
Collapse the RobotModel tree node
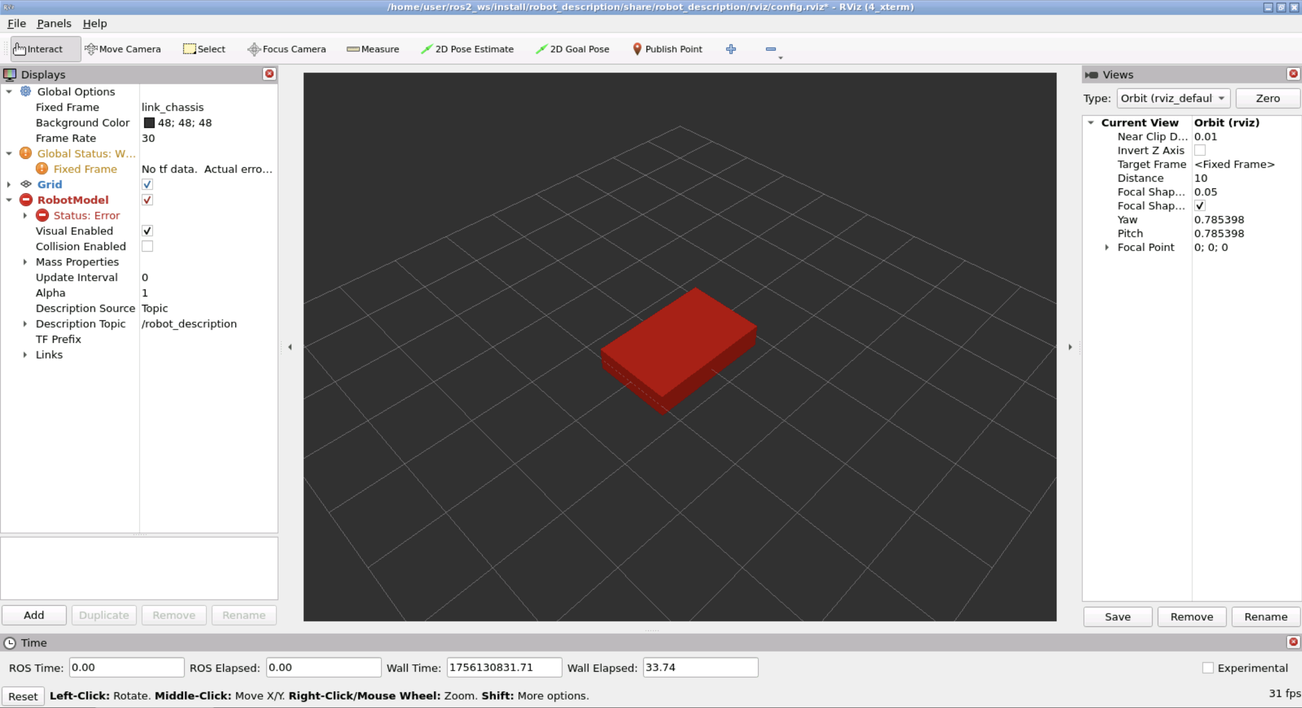(x=9, y=200)
